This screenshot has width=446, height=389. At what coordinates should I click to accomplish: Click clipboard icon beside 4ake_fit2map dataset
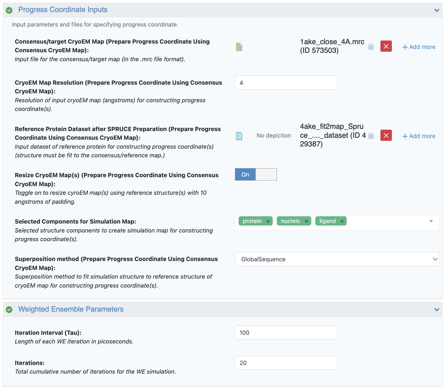[371, 136]
